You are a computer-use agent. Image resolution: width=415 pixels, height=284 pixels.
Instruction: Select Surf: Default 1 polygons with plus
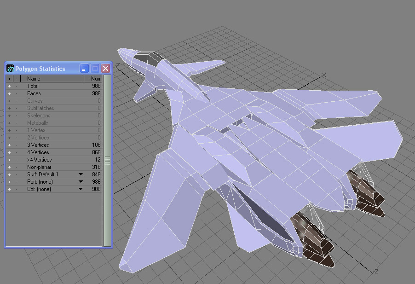point(9,175)
